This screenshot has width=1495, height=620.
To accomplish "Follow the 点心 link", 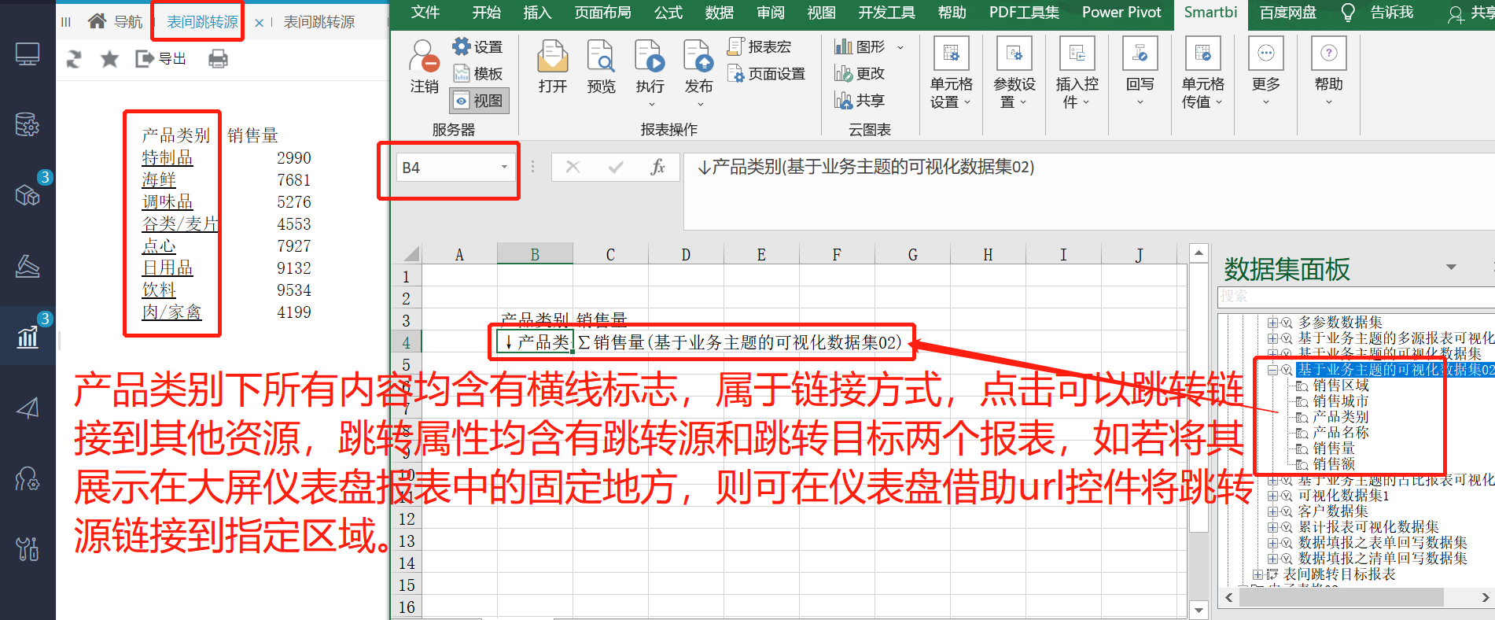I will point(158,246).
